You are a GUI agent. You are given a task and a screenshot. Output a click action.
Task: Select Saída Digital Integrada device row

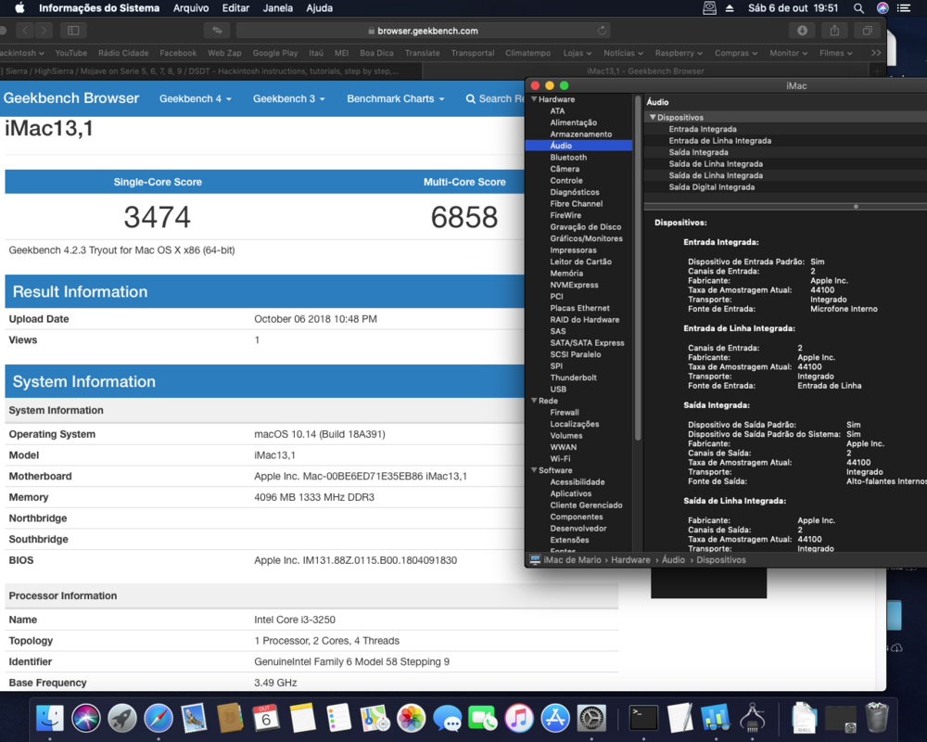click(x=711, y=187)
